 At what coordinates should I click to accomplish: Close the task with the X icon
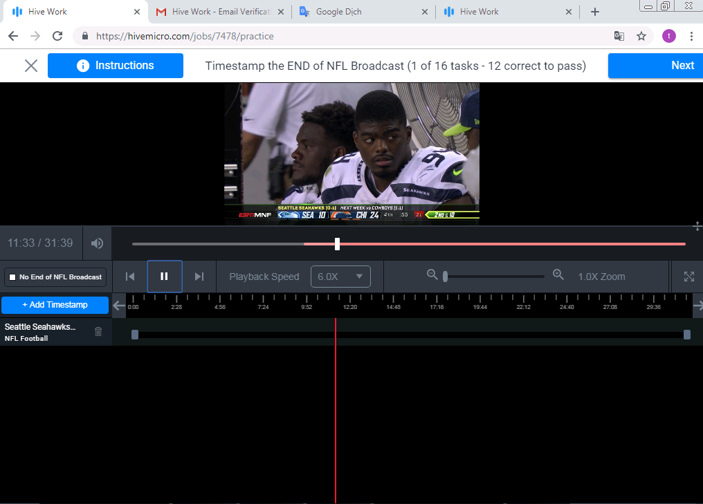coord(31,66)
